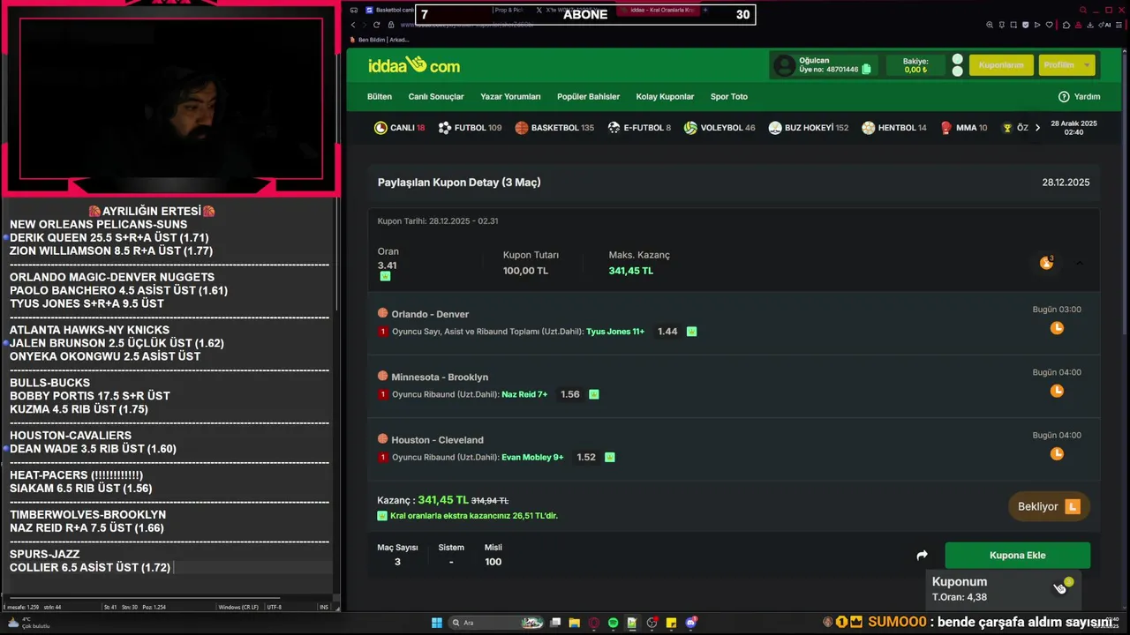Collapse the coupon detail with chevron
The image size is (1130, 635).
tap(1079, 263)
